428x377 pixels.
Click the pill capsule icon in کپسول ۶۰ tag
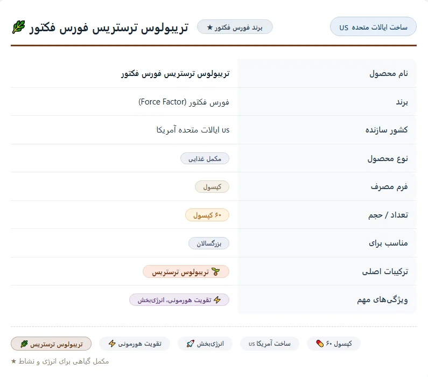point(320,344)
